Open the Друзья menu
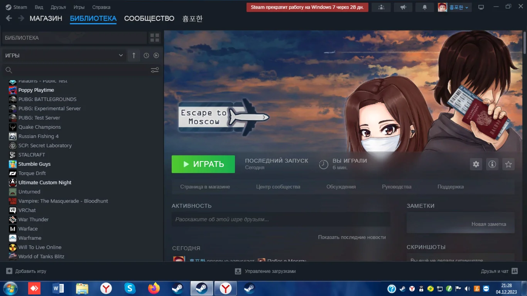This screenshot has width=527, height=296. tap(58, 7)
